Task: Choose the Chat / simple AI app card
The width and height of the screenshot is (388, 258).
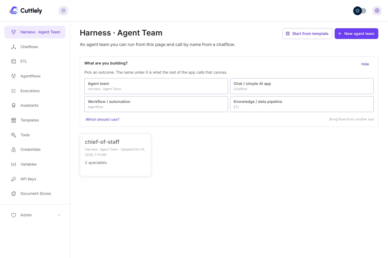Action: pos(302,86)
